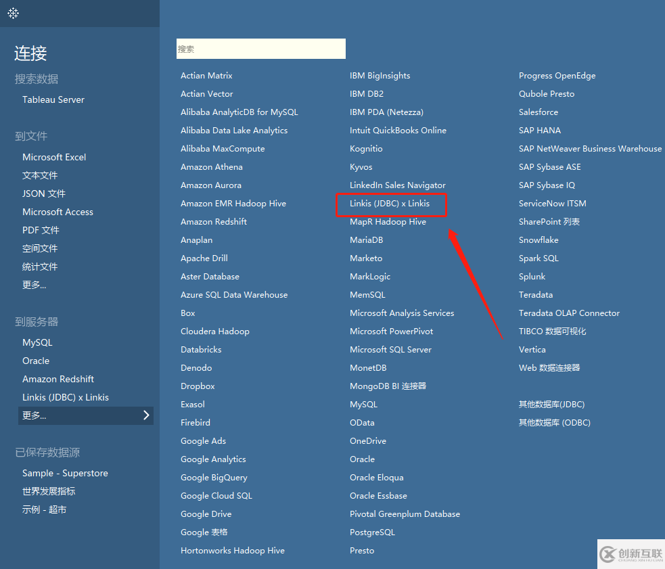This screenshot has height=569, width=665.
Task: Select SAP HANA connector
Action: coord(540,131)
